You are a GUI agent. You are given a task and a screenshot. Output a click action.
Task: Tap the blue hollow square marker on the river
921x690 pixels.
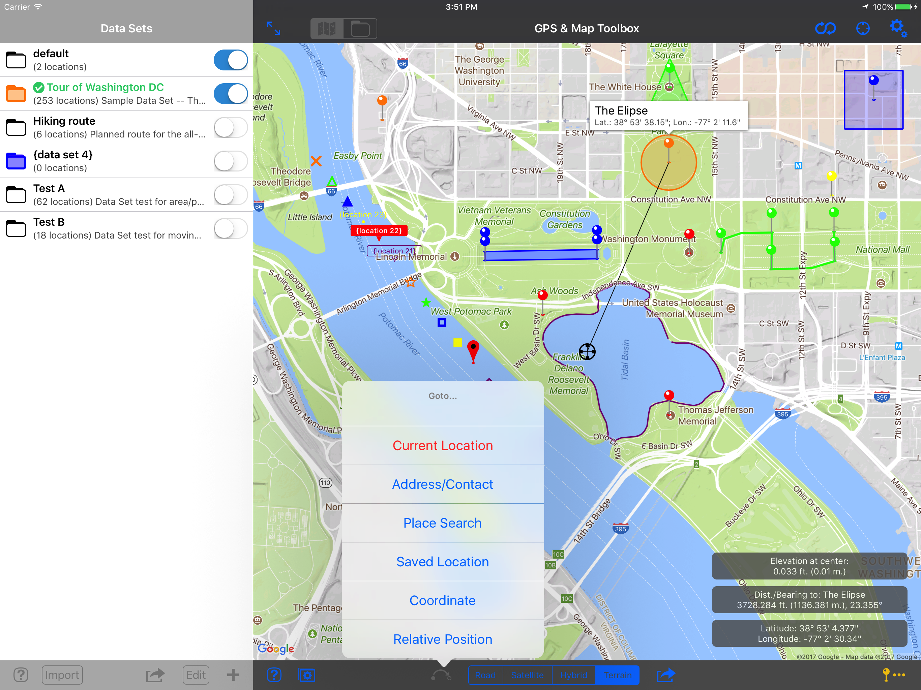click(442, 322)
